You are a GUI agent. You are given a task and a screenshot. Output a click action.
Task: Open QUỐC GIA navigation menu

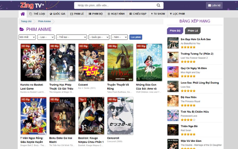[x=57, y=14]
